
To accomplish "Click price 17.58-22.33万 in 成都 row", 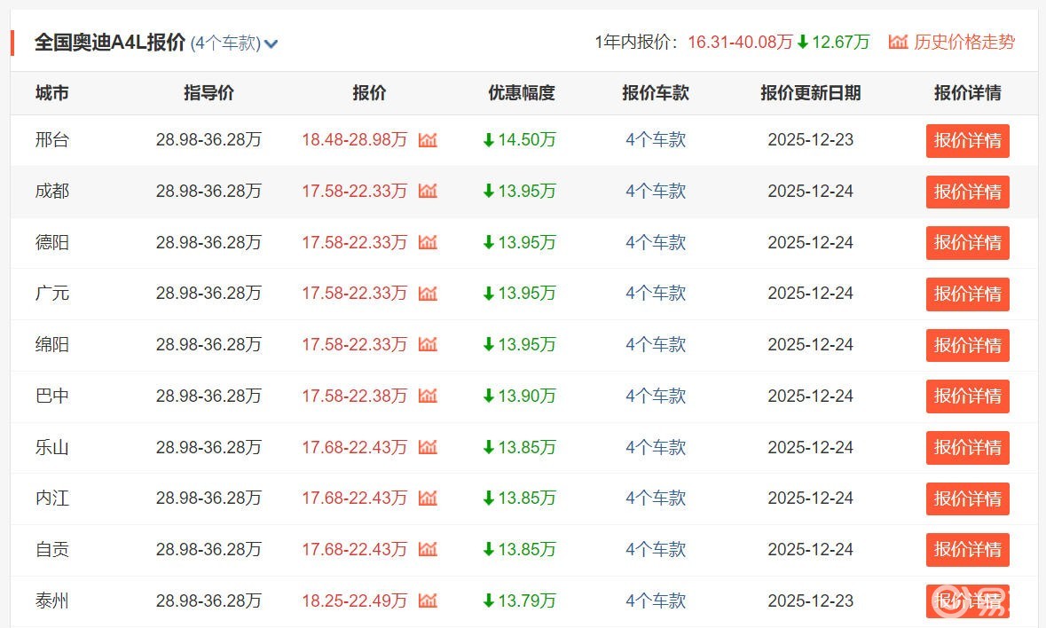I will click(354, 192).
